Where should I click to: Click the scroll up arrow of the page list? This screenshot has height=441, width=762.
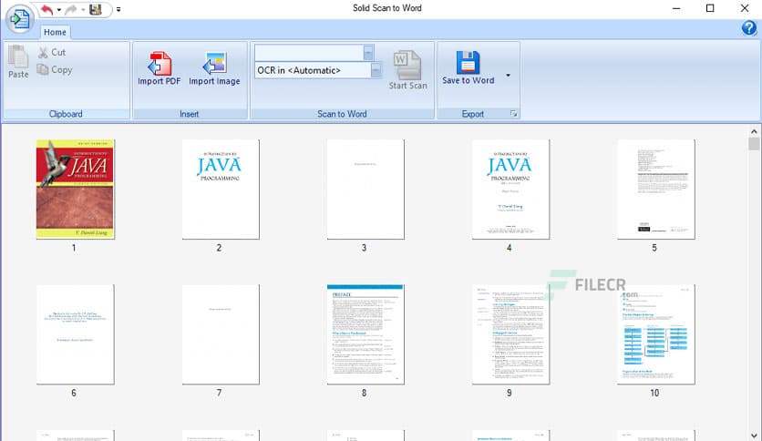754,131
